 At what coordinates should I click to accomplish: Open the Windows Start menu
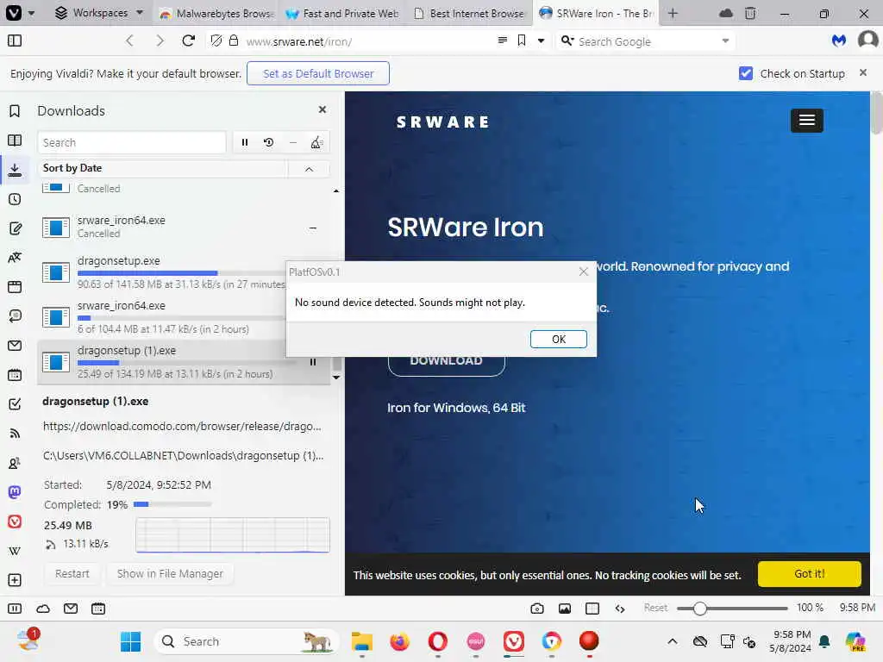pos(131,641)
